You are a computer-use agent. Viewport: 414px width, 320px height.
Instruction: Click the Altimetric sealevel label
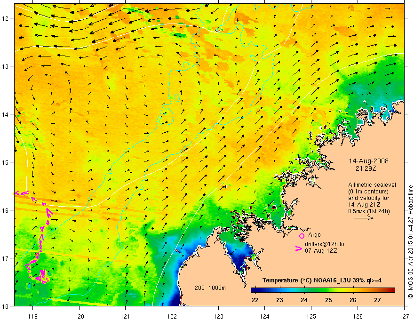(x=372, y=185)
